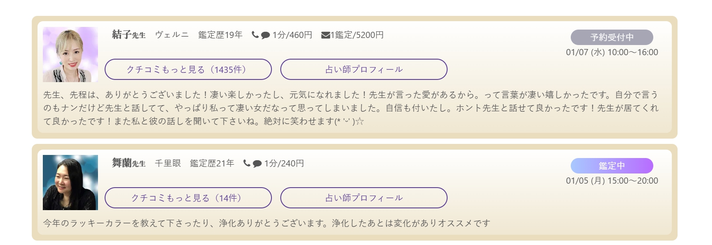The image size is (712, 245).
Task: Open 結子先生's profile photo
Action: pyautogui.click(x=70, y=55)
